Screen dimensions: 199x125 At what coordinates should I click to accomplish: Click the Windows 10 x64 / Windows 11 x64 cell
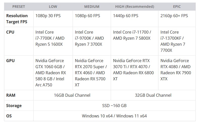pyautogui.click(x=114, y=116)
